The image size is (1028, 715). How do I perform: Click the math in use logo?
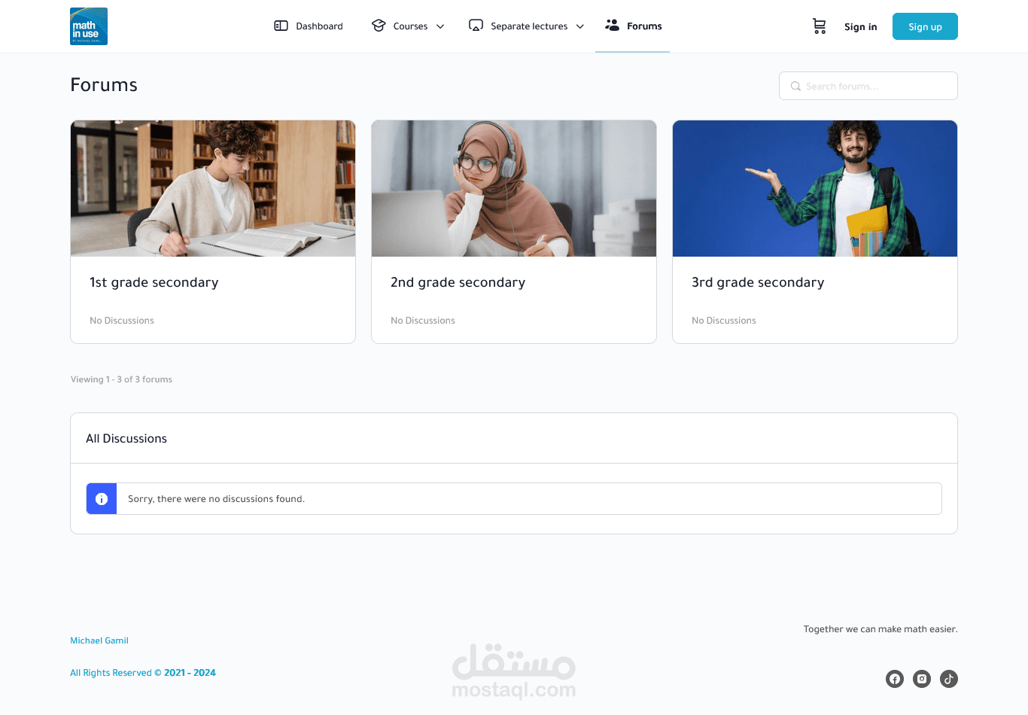[89, 26]
